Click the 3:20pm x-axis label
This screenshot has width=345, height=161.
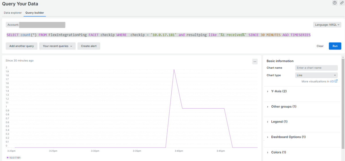pos(11,151)
